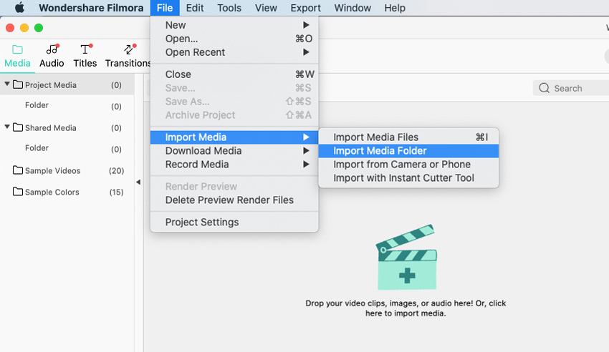The width and height of the screenshot is (609, 352).
Task: Click the red close window button
Action: [10, 28]
